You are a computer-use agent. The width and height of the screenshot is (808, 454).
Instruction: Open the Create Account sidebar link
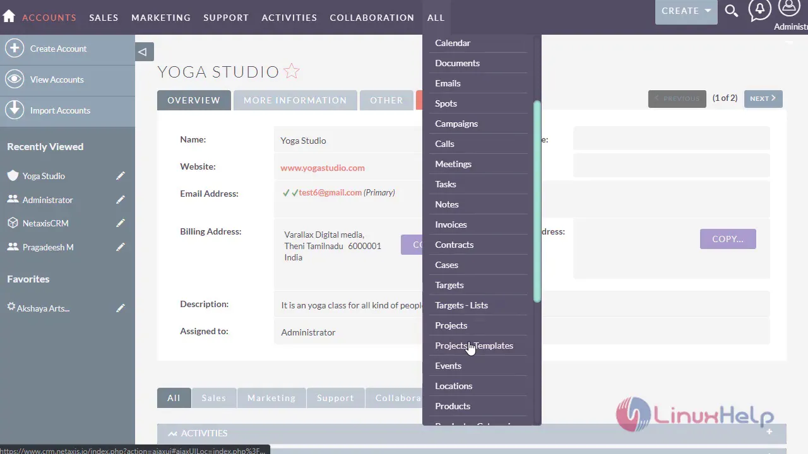tap(58, 49)
